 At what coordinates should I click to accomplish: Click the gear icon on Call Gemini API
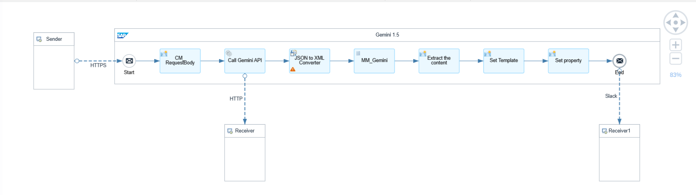(x=229, y=53)
